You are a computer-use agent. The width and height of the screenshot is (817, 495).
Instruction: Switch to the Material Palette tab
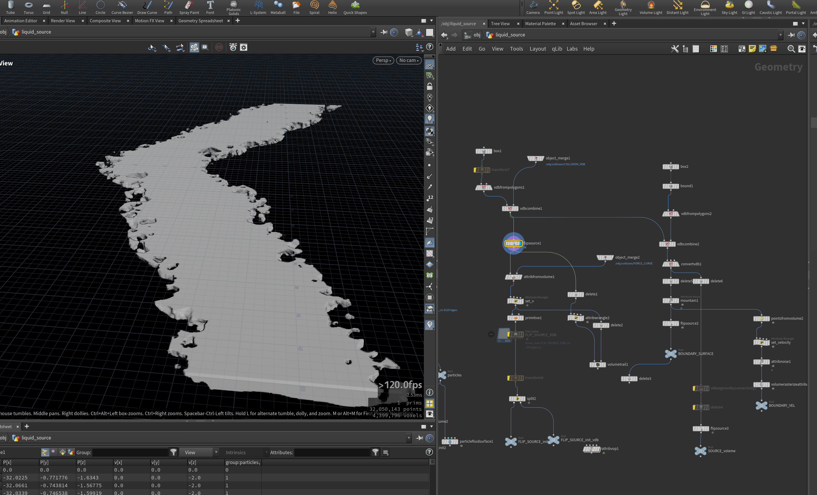[x=540, y=23]
